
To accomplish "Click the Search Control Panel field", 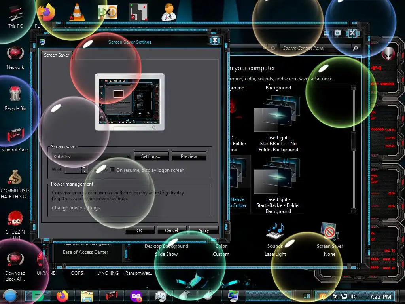I will [x=316, y=48].
